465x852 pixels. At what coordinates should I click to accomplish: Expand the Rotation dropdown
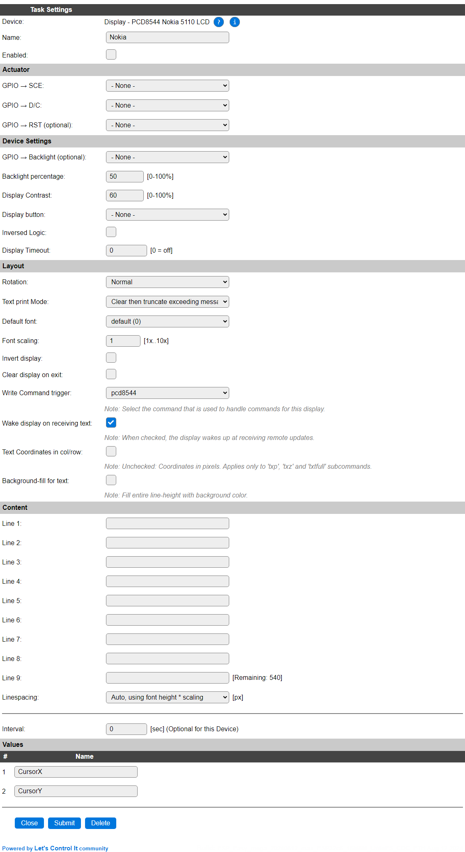(x=168, y=282)
